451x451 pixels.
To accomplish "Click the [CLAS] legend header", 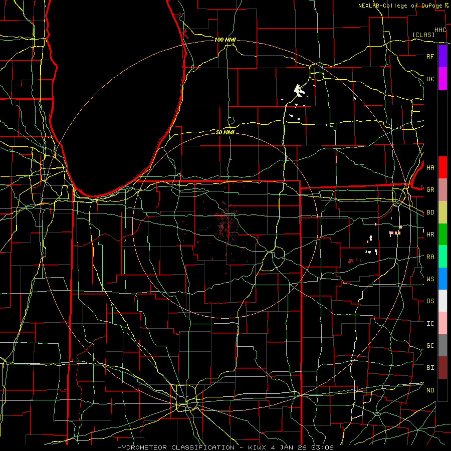I will tap(423, 35).
